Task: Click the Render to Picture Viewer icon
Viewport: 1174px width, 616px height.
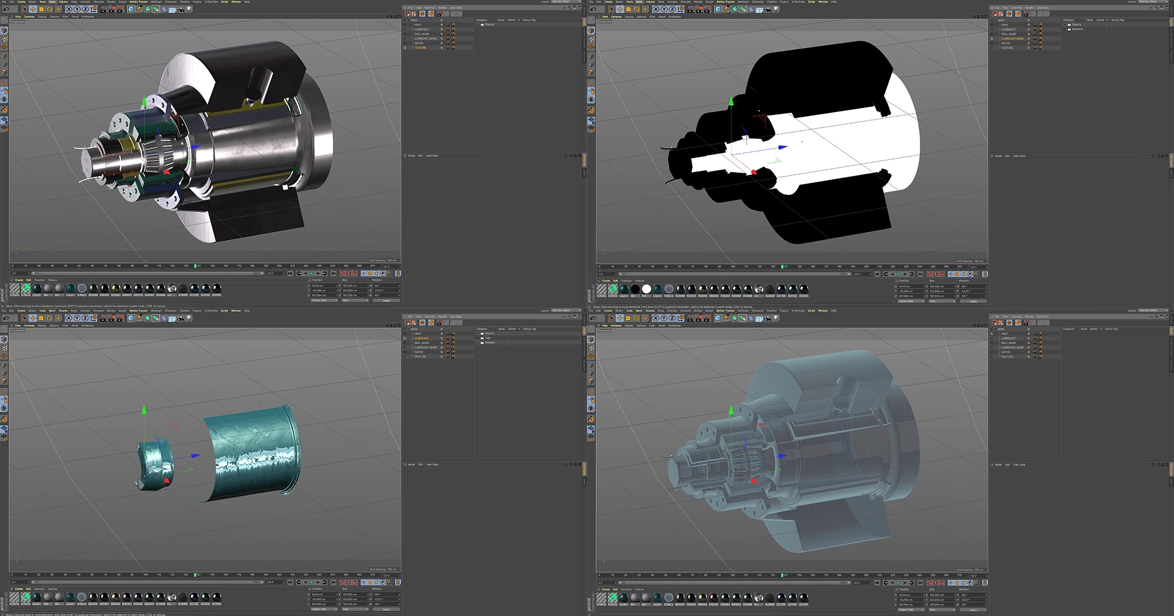Action: pos(112,10)
